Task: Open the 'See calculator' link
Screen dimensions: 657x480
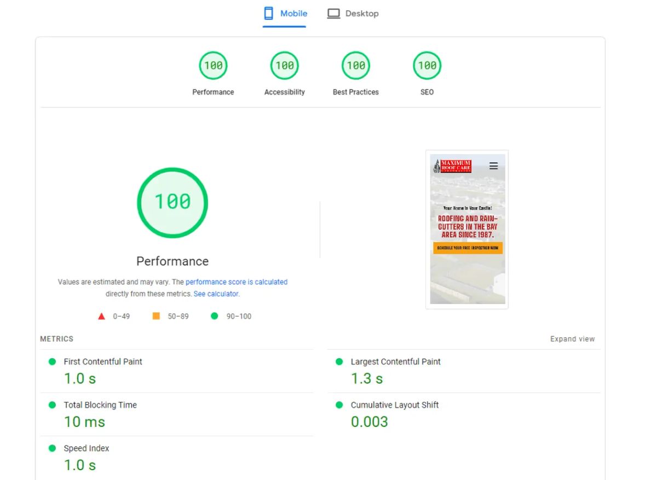Action: (x=216, y=294)
